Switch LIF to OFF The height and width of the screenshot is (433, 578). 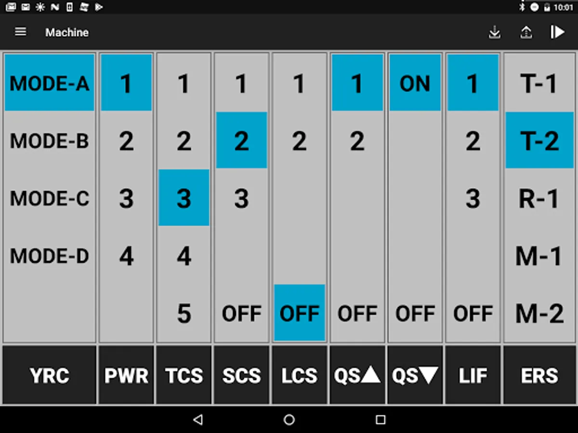473,314
